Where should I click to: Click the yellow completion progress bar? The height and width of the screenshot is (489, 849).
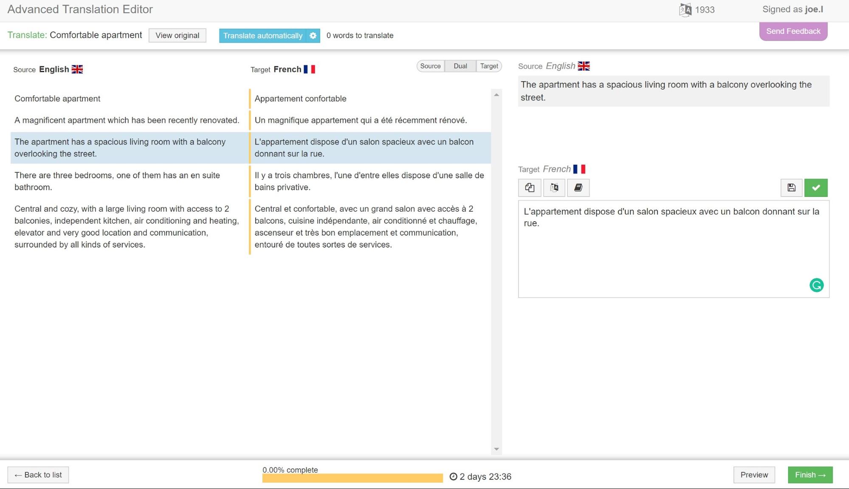(352, 478)
